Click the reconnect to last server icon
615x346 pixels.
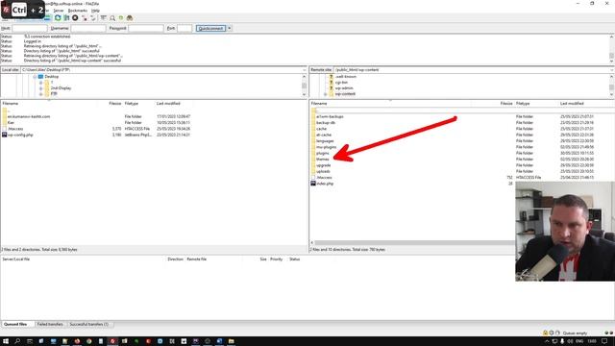[x=93, y=17]
